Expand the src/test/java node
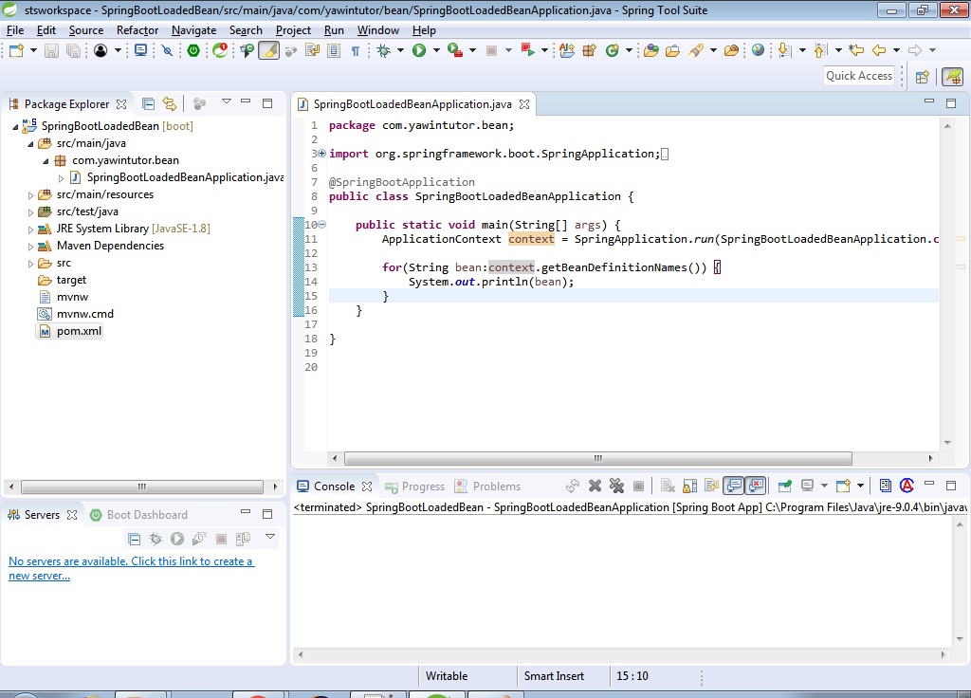The height and width of the screenshot is (698, 971). 30,211
